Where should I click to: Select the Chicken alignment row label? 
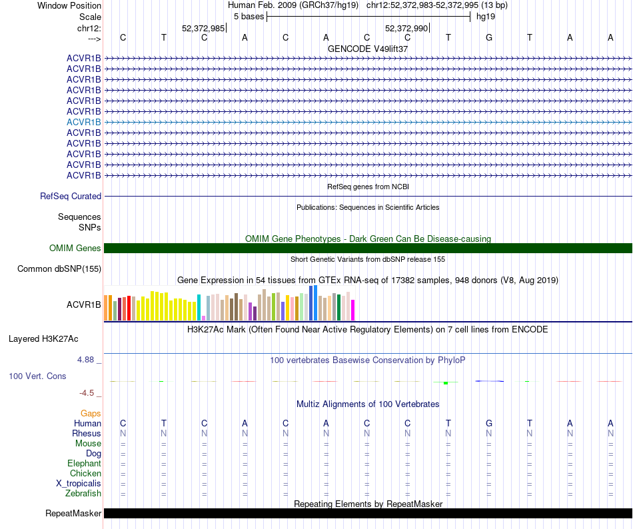[x=85, y=473]
